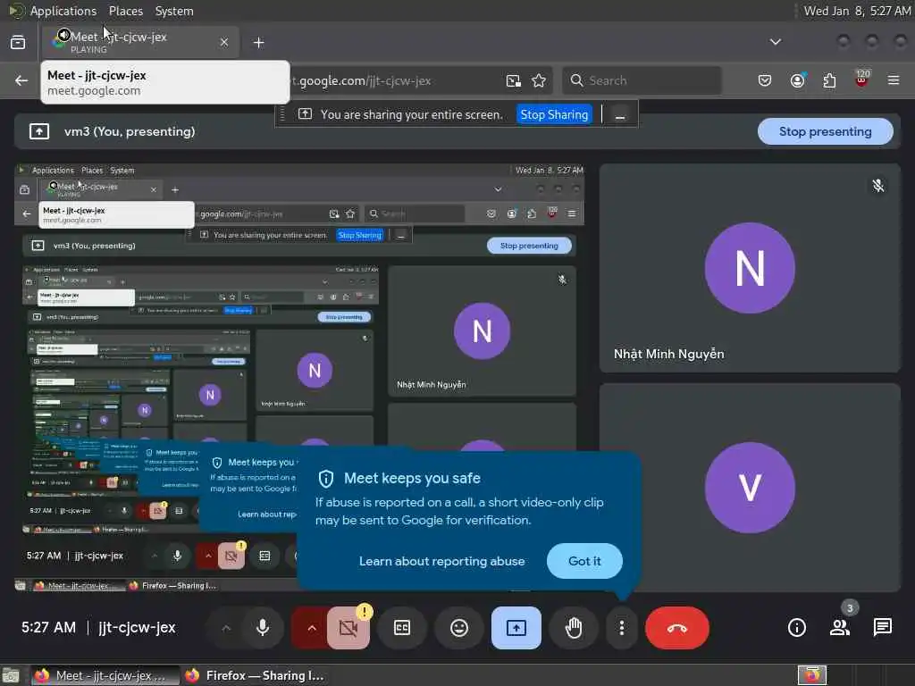This screenshot has width=915, height=686.
Task: Switch to the Meet - jjt-cjcw-jex taskbar window
Action: 105,675
